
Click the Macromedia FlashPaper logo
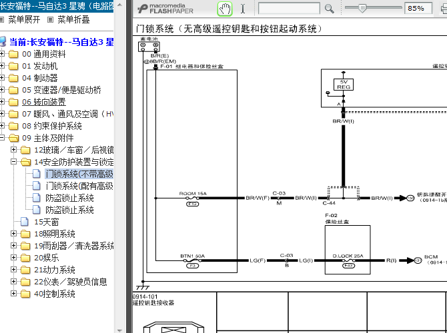coord(165,9)
